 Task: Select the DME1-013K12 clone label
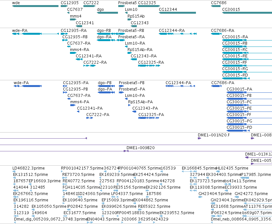pyautogui.click(x=259, y=154)
